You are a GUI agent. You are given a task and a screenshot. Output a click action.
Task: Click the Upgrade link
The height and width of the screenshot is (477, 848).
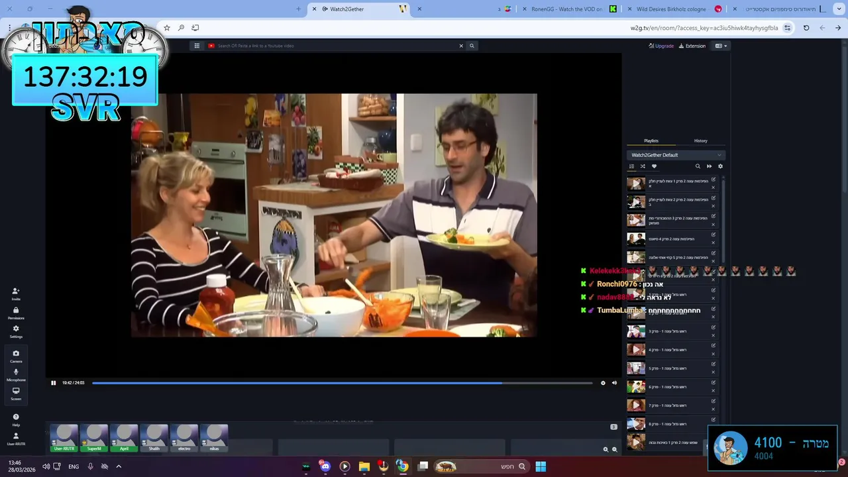point(661,46)
